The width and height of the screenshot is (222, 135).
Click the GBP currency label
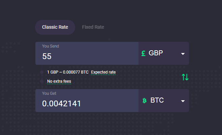(156, 53)
